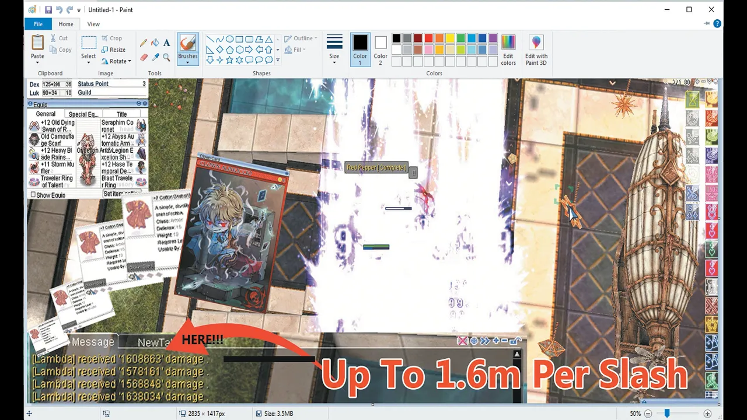Choose the Rounded rectangle shape

click(249, 39)
